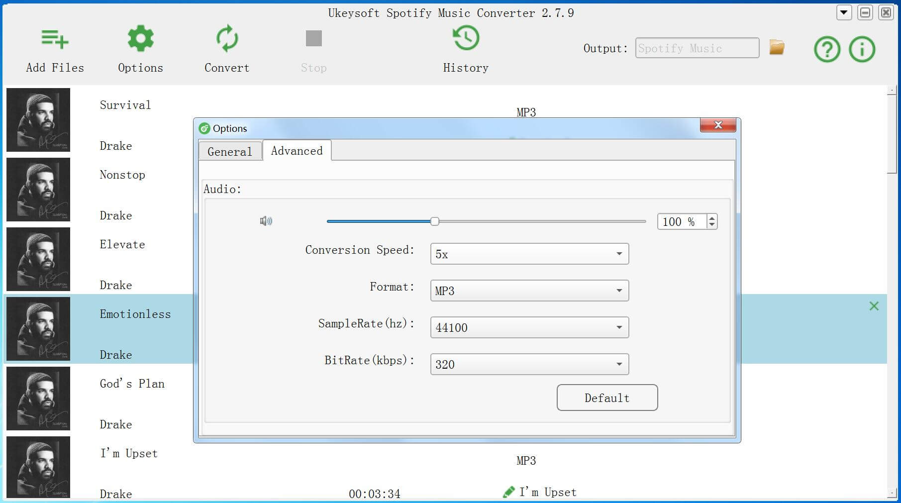Open the Format dropdown showing MP3
Viewport: 901px width, 503px height.
pos(529,291)
